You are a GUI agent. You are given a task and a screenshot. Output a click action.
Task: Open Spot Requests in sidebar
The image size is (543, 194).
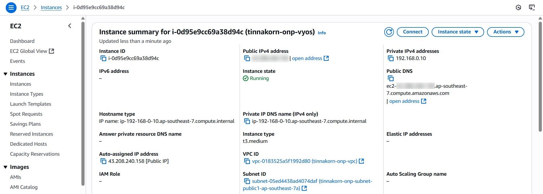tap(26, 114)
